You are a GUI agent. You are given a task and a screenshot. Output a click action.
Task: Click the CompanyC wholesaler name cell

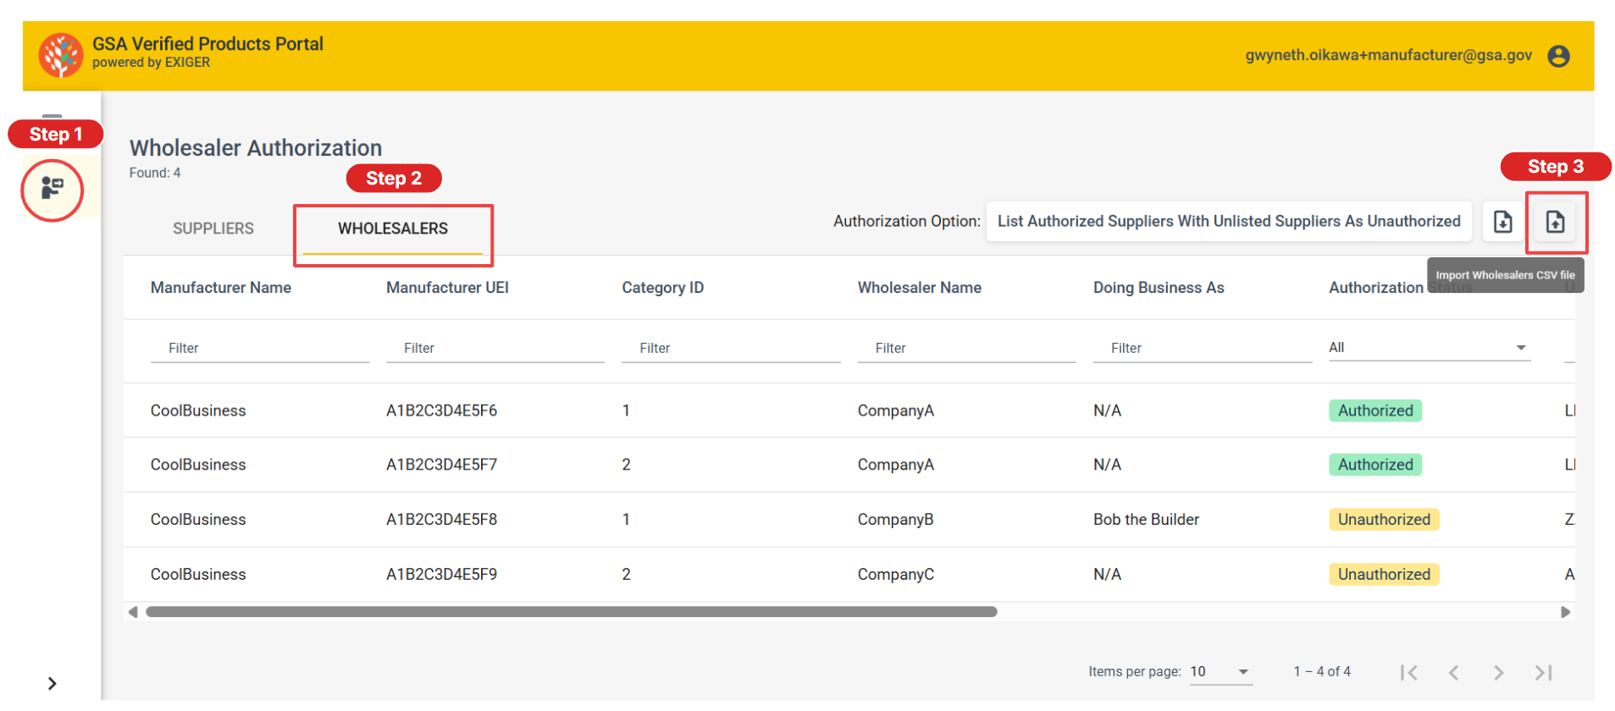(x=895, y=575)
